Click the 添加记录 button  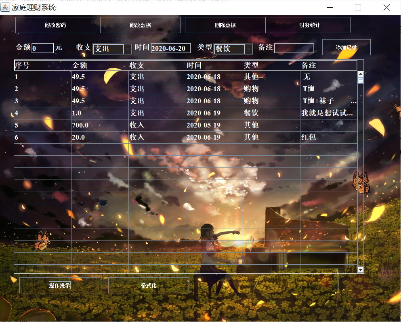click(x=346, y=47)
